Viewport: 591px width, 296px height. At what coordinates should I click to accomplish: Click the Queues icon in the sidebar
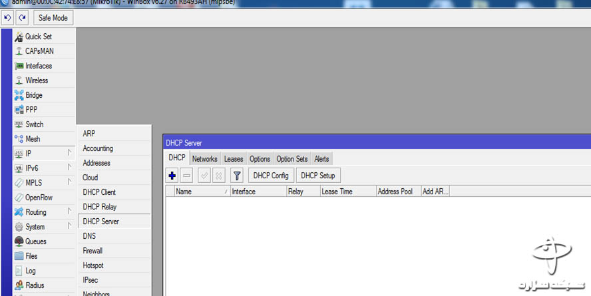pos(19,241)
